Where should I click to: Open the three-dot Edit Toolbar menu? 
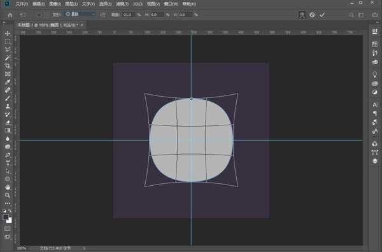pyautogui.click(x=8, y=203)
